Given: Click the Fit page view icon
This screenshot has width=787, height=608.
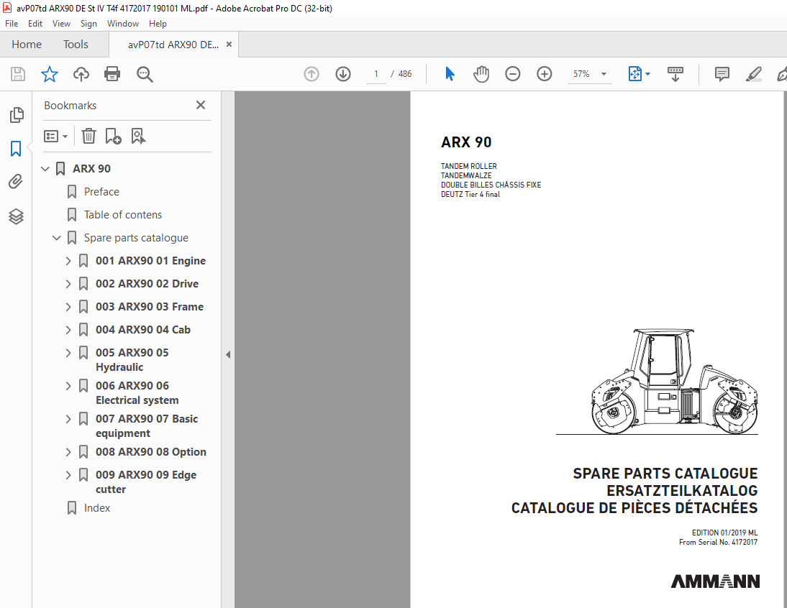Looking at the screenshot, I should click(635, 74).
